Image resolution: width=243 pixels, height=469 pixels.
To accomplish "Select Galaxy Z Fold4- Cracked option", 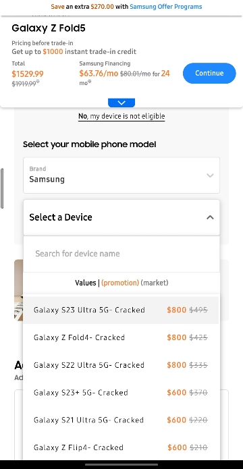I will point(122,337).
